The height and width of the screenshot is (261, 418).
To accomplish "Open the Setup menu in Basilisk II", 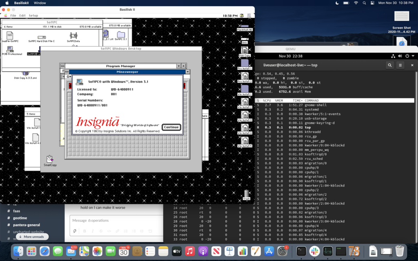I will pyautogui.click(x=33, y=15).
